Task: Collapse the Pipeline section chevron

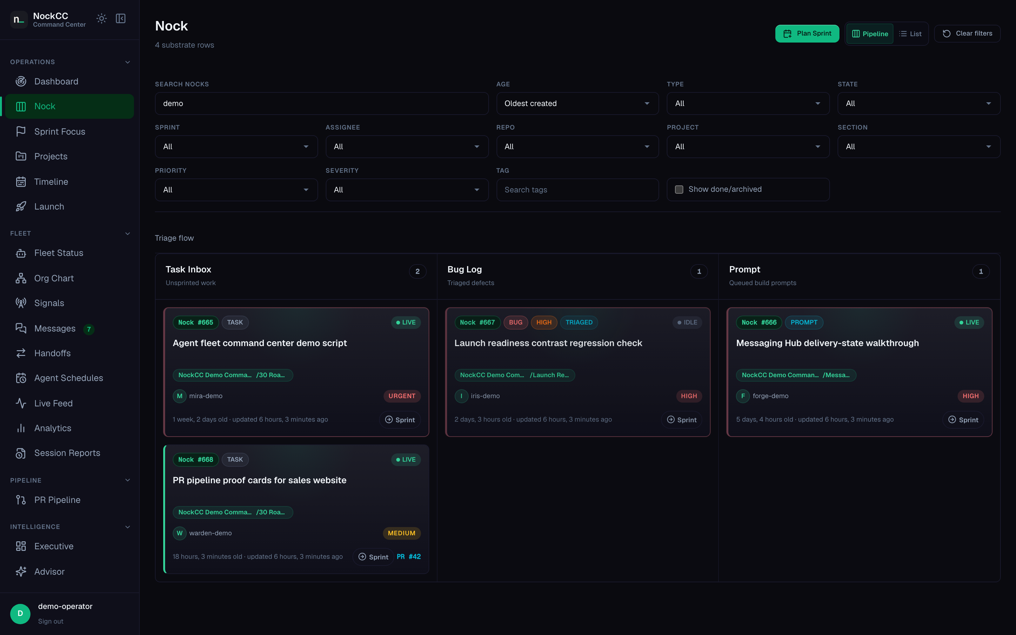Action: [x=128, y=480]
